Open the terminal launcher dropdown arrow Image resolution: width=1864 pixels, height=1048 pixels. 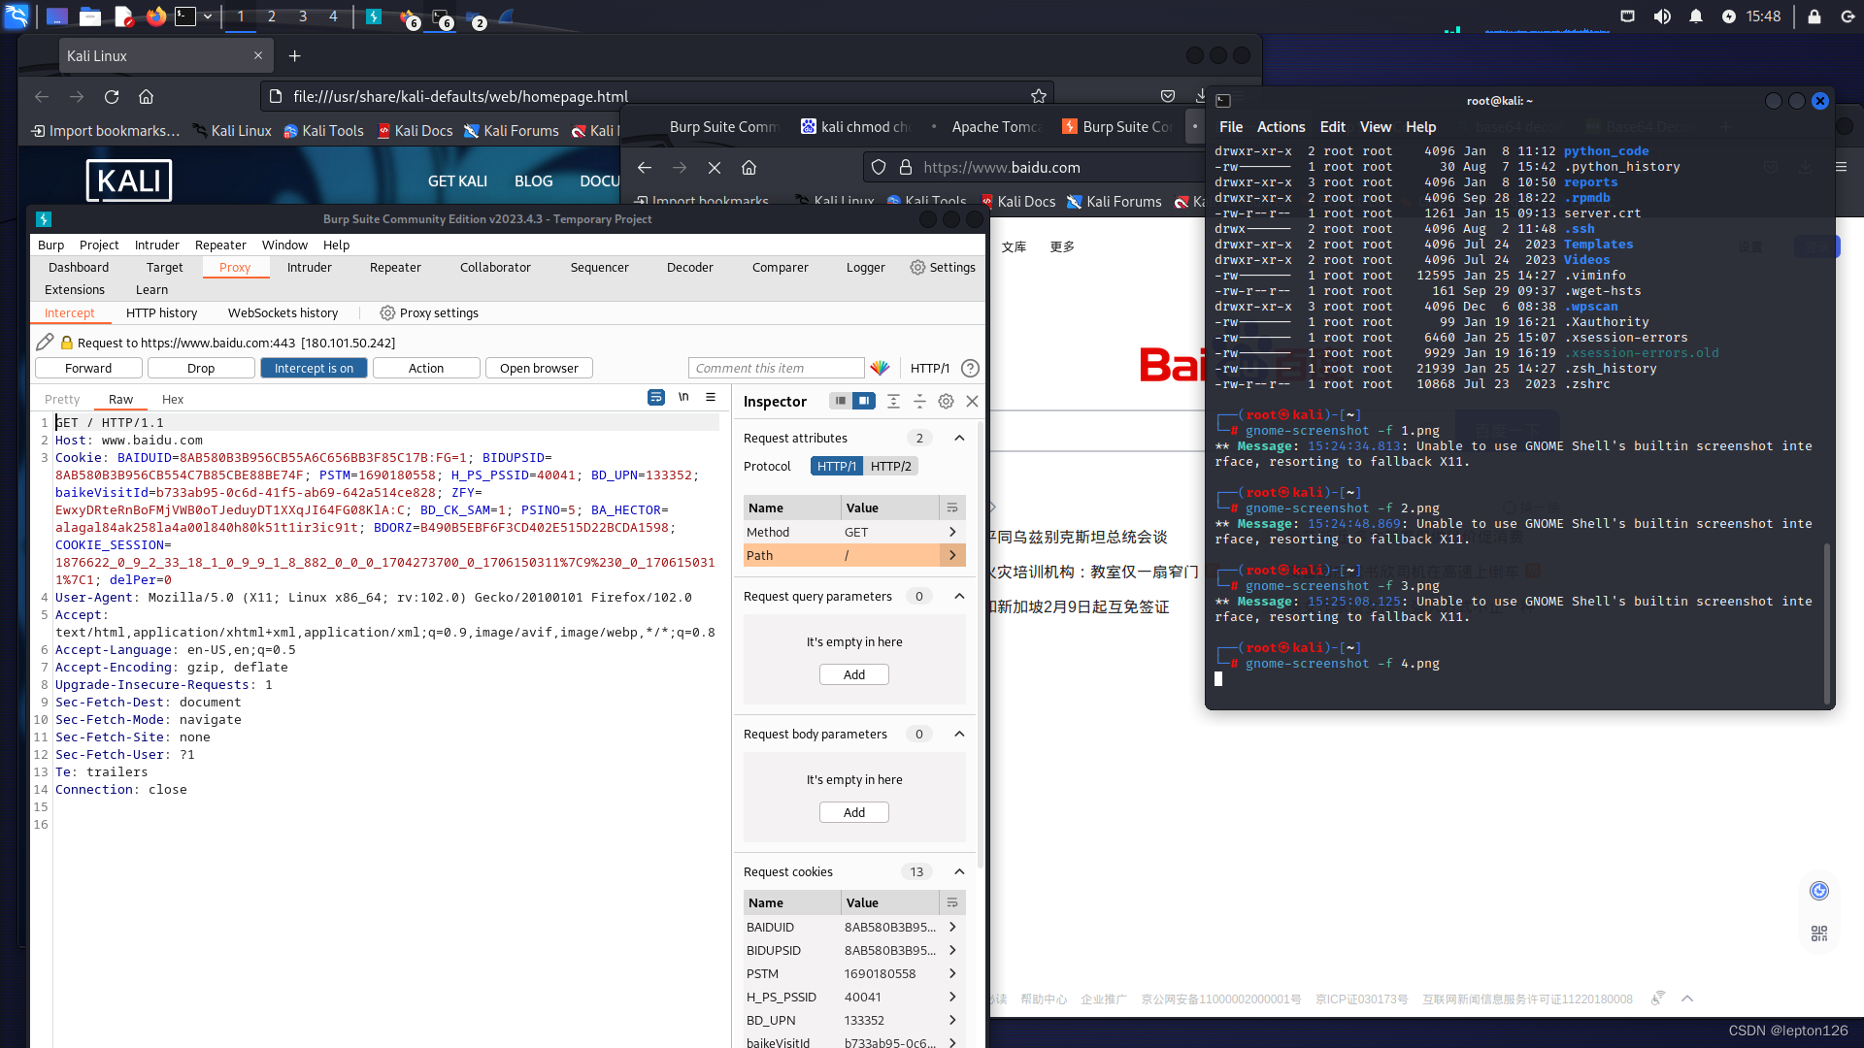click(x=208, y=16)
